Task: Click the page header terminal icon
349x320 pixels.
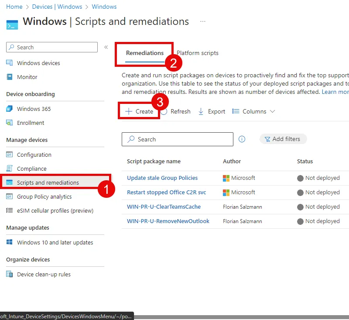Action: [x=12, y=25]
